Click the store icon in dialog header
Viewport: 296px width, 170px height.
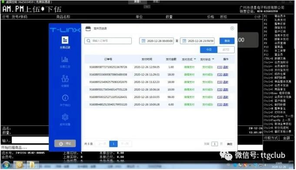[88, 29]
